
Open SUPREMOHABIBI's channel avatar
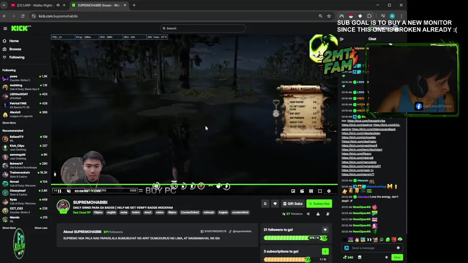(x=63, y=206)
